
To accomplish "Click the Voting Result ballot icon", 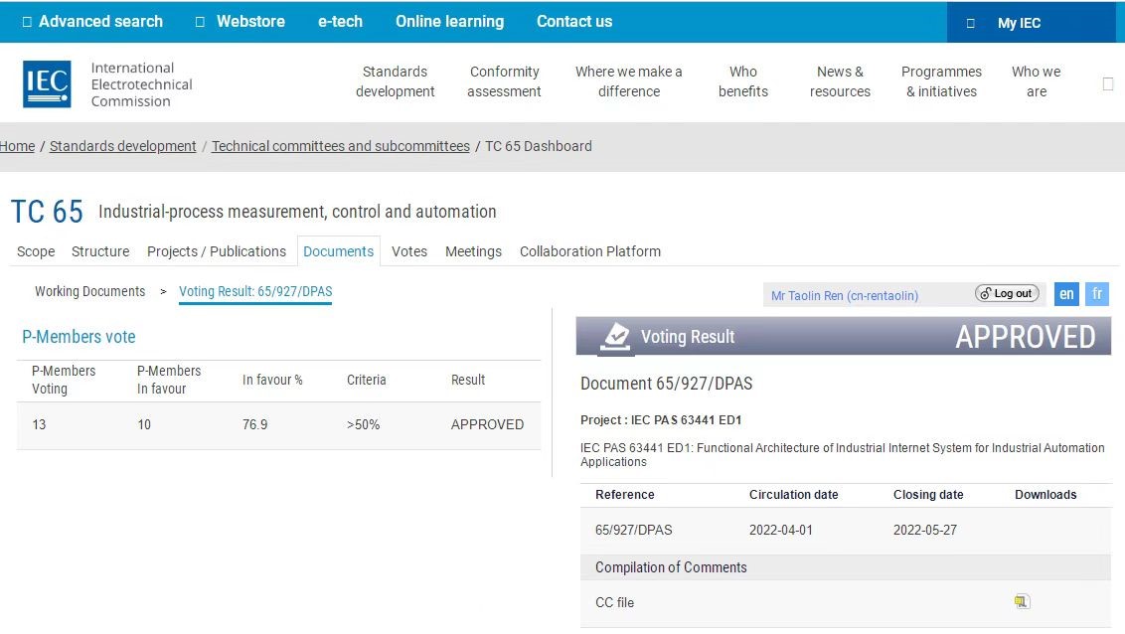I will [x=616, y=338].
